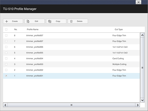
Task: Tick the checkbox for trimmer_profile006
Action: coord(6,47)
